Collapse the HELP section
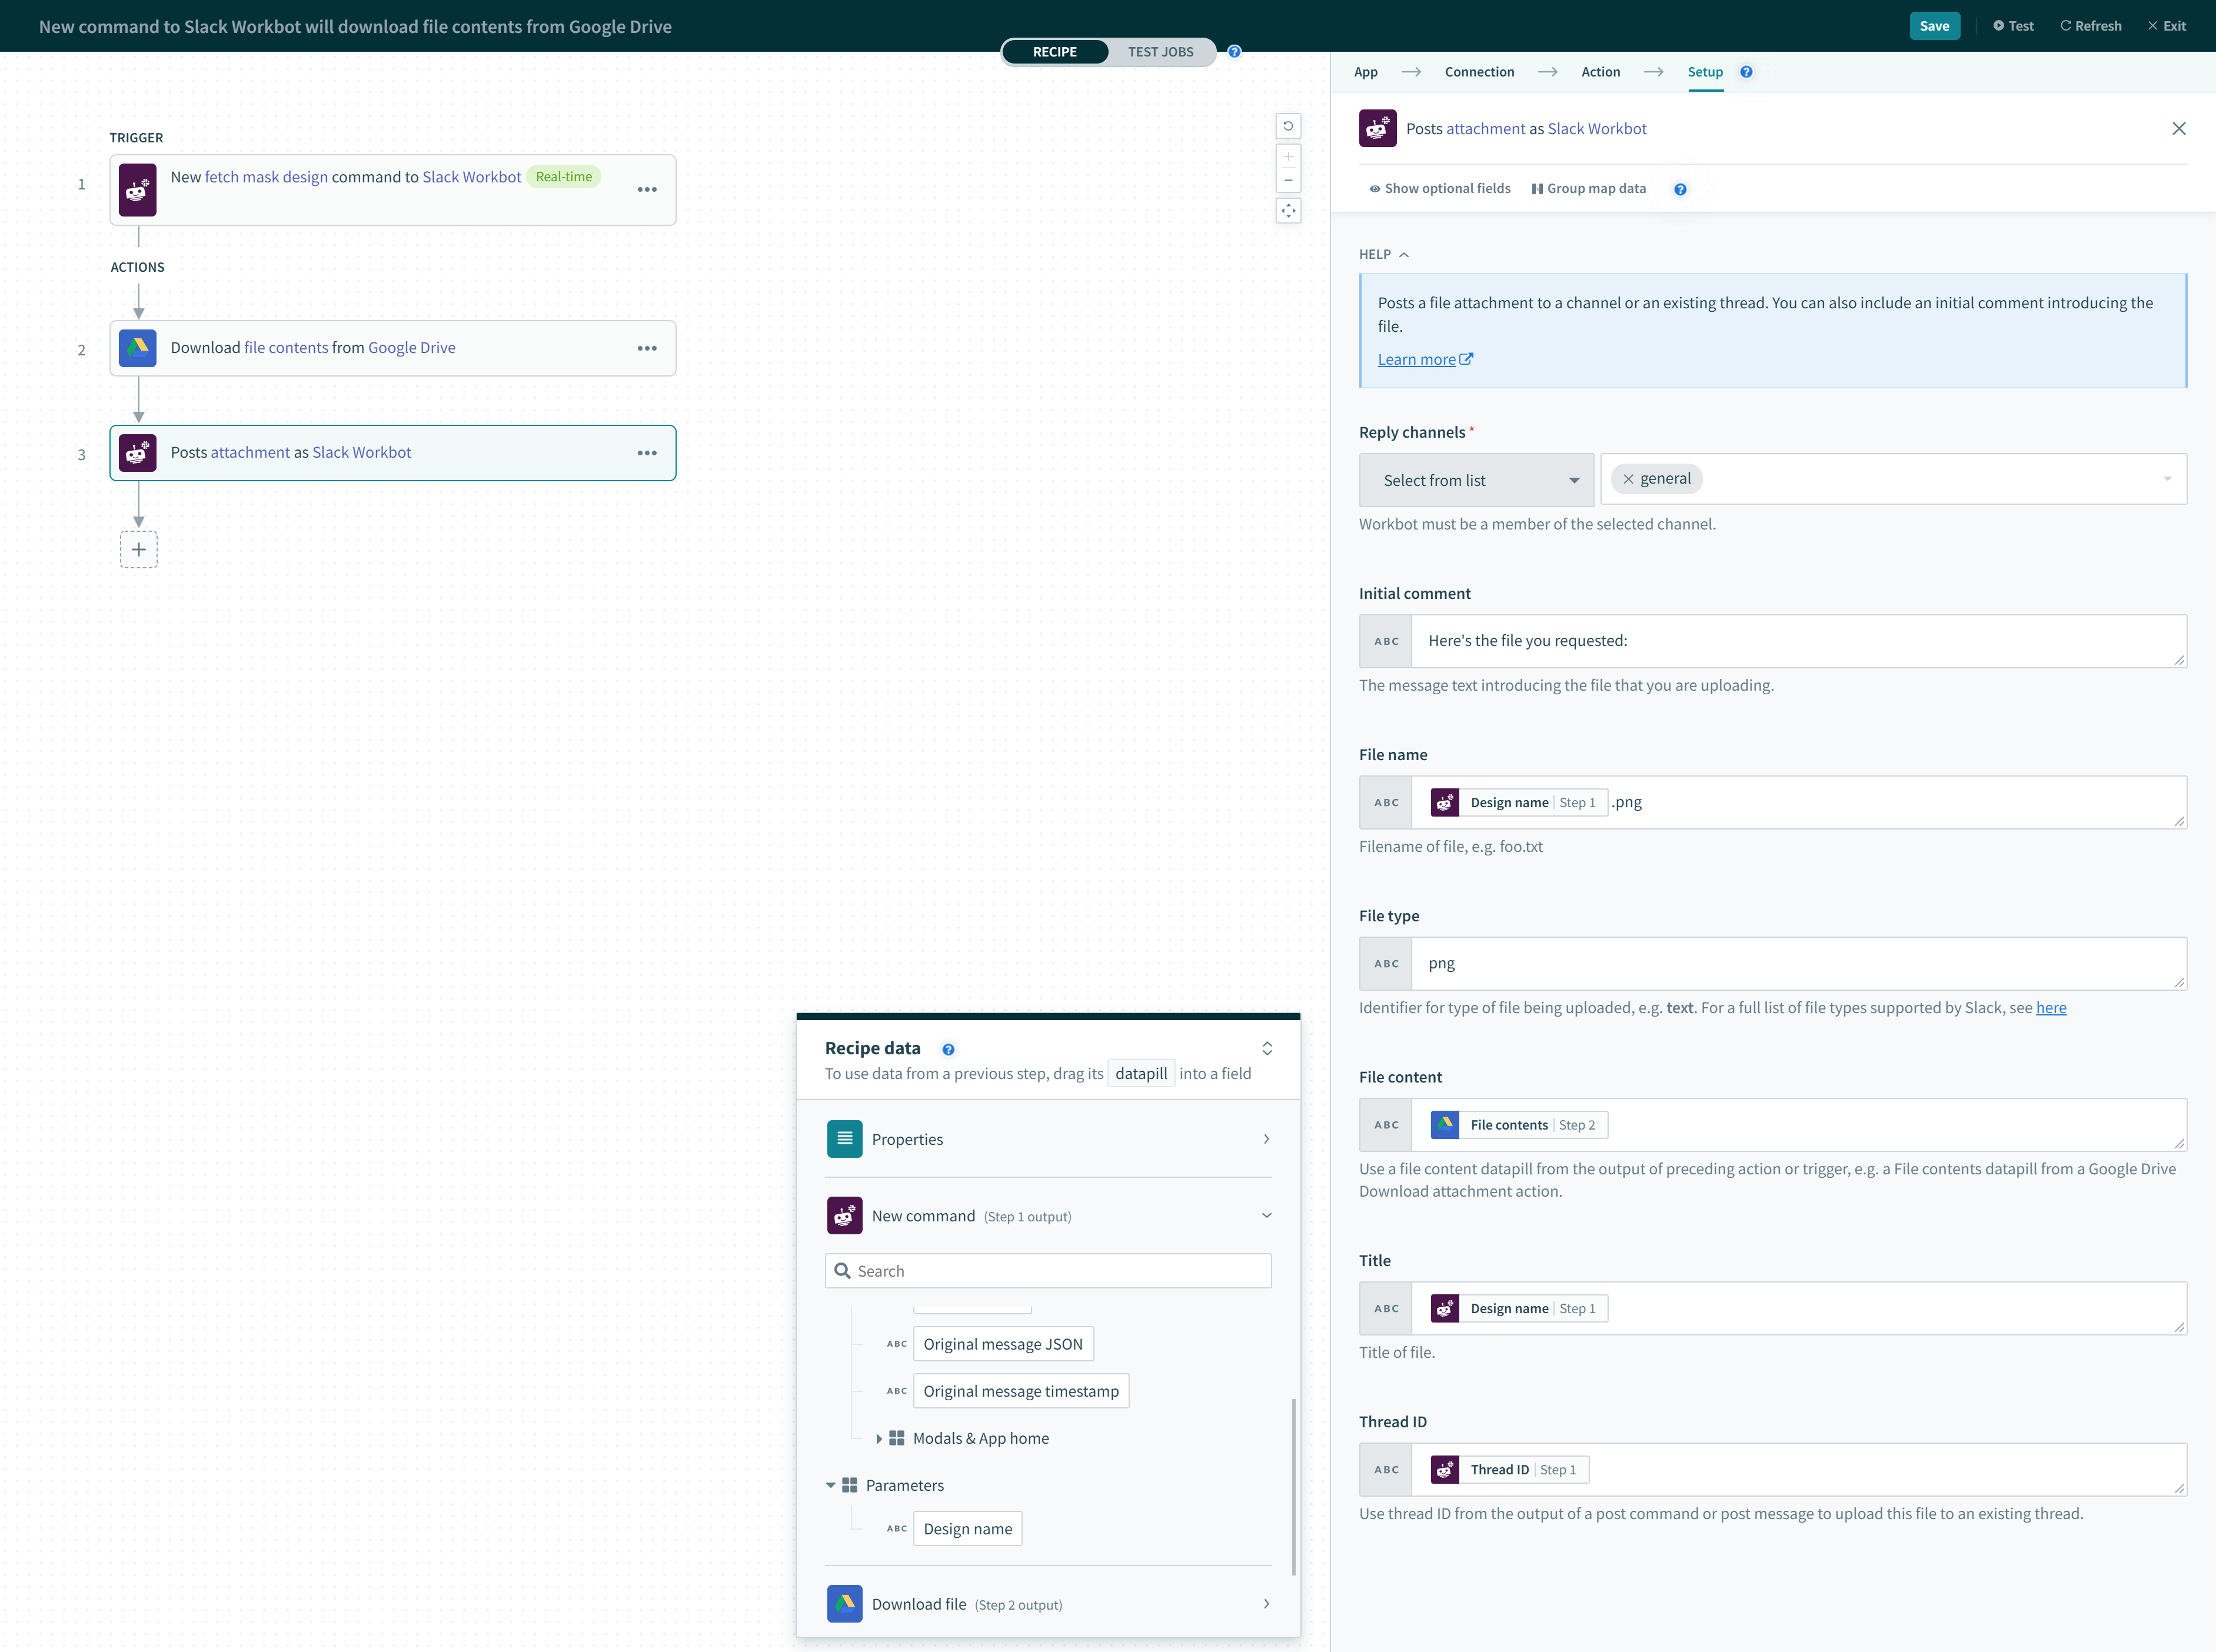This screenshot has width=2216, height=1652. 1383,254
